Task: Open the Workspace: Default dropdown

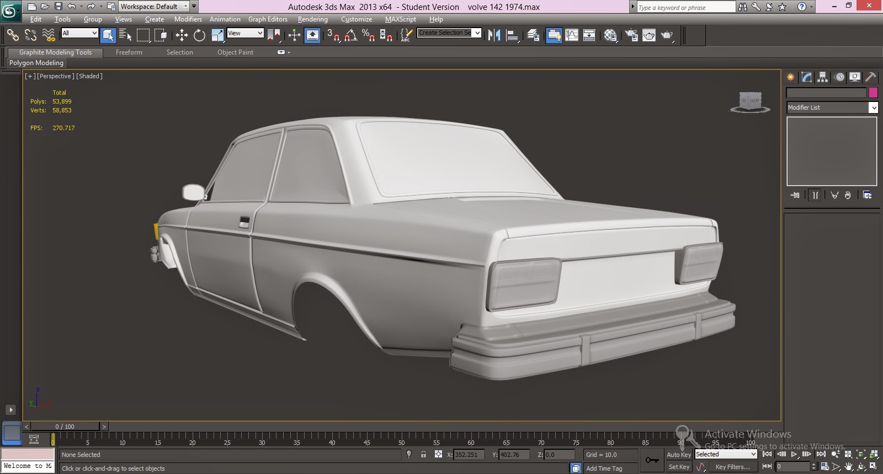Action: 153,7
